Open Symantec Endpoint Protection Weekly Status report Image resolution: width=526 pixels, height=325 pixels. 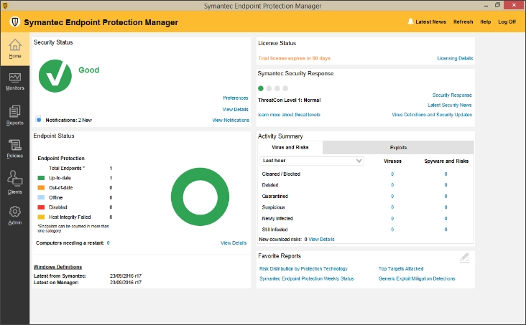point(307,278)
